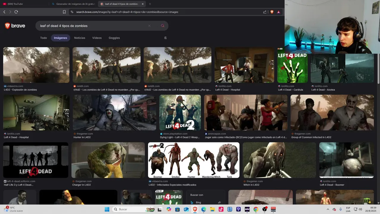
Task: Click thegamer.com source under the Witch image
Action: [x=255, y=181]
